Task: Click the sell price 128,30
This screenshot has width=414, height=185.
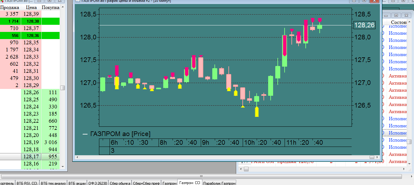Action: [31, 78]
